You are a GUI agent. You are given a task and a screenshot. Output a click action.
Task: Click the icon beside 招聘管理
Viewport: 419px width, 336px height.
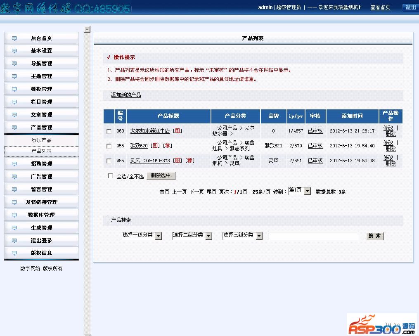(x=14, y=164)
